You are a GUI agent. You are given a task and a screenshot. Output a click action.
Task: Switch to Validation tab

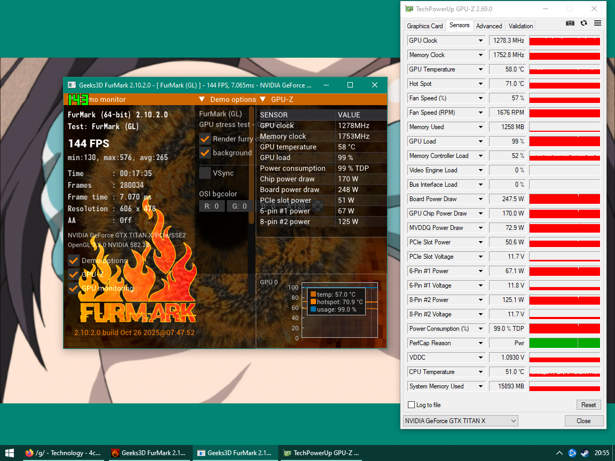[521, 26]
